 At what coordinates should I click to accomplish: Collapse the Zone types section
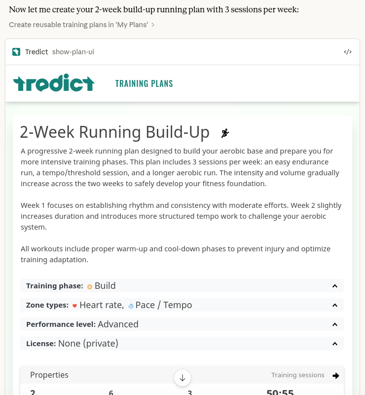point(335,305)
